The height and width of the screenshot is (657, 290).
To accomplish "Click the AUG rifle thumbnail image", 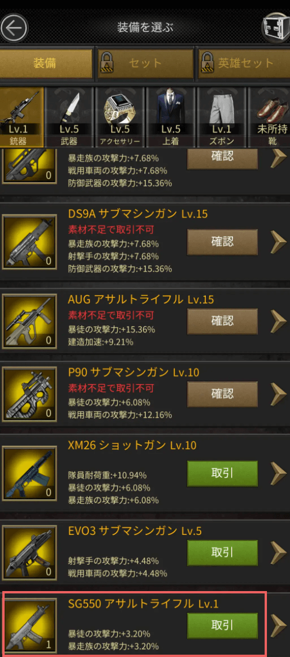I will [29, 322].
